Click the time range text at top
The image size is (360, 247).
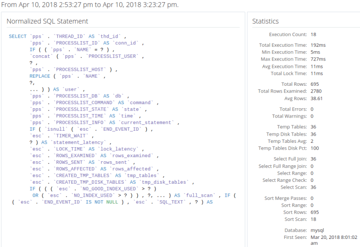(x=90, y=5)
